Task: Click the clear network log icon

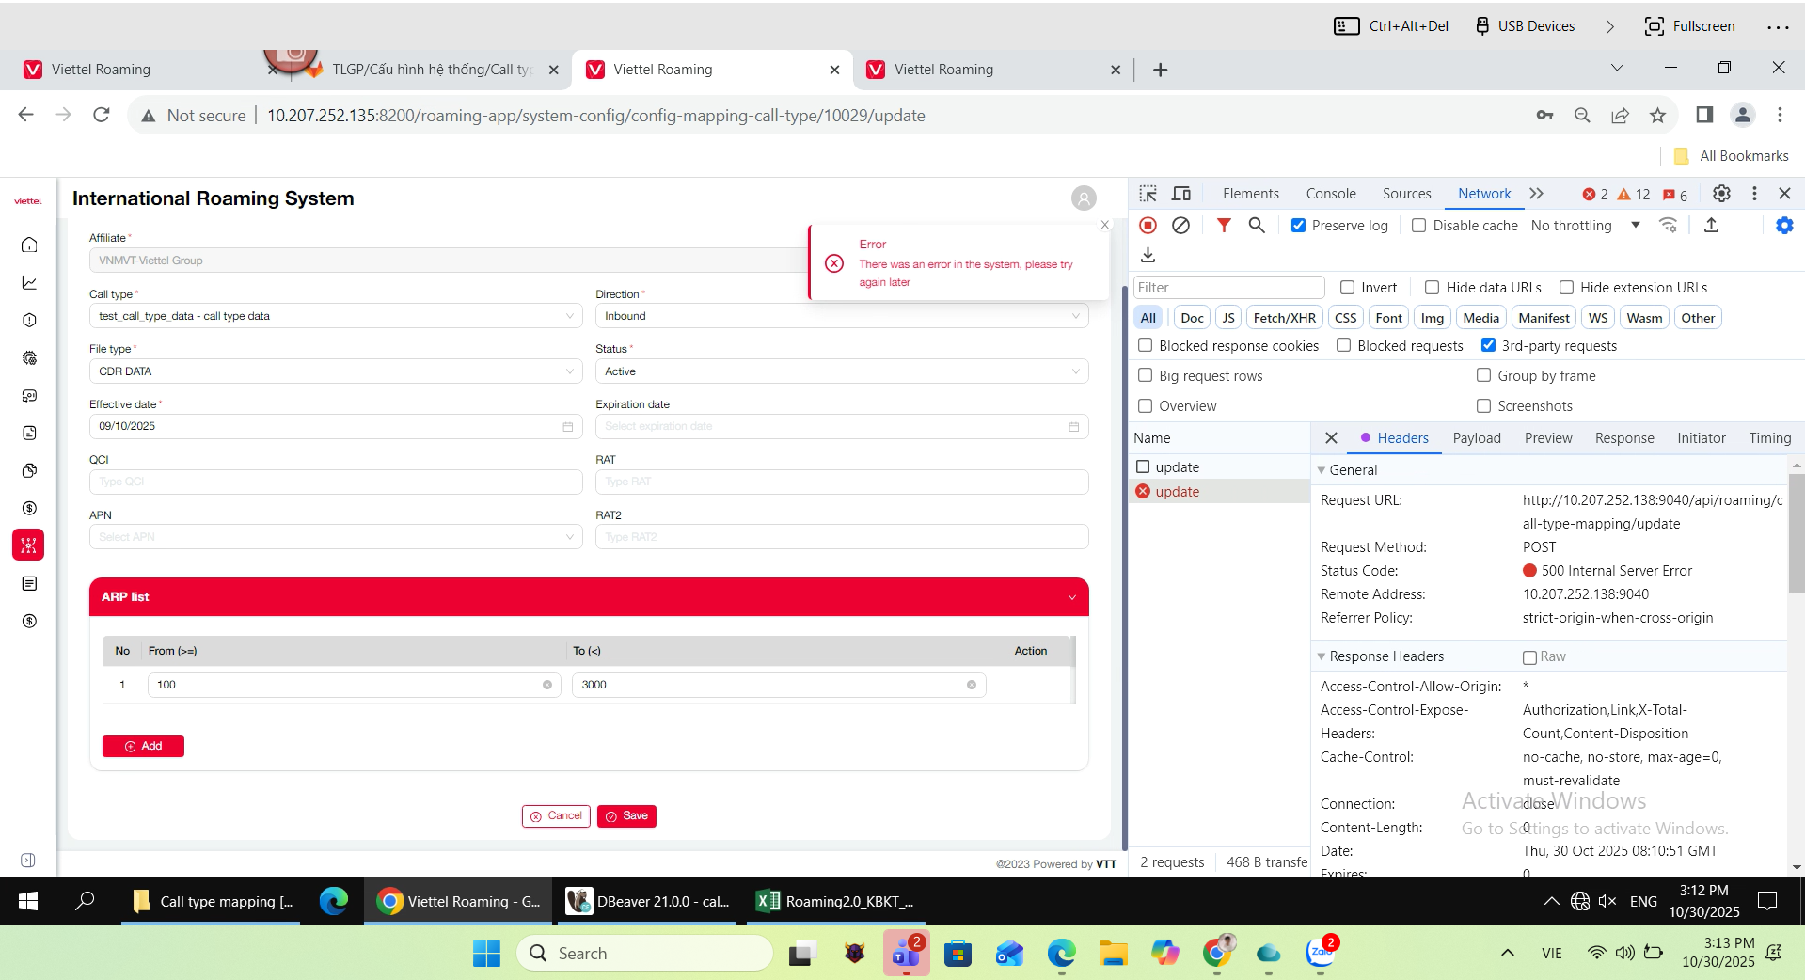Action: click(x=1181, y=226)
